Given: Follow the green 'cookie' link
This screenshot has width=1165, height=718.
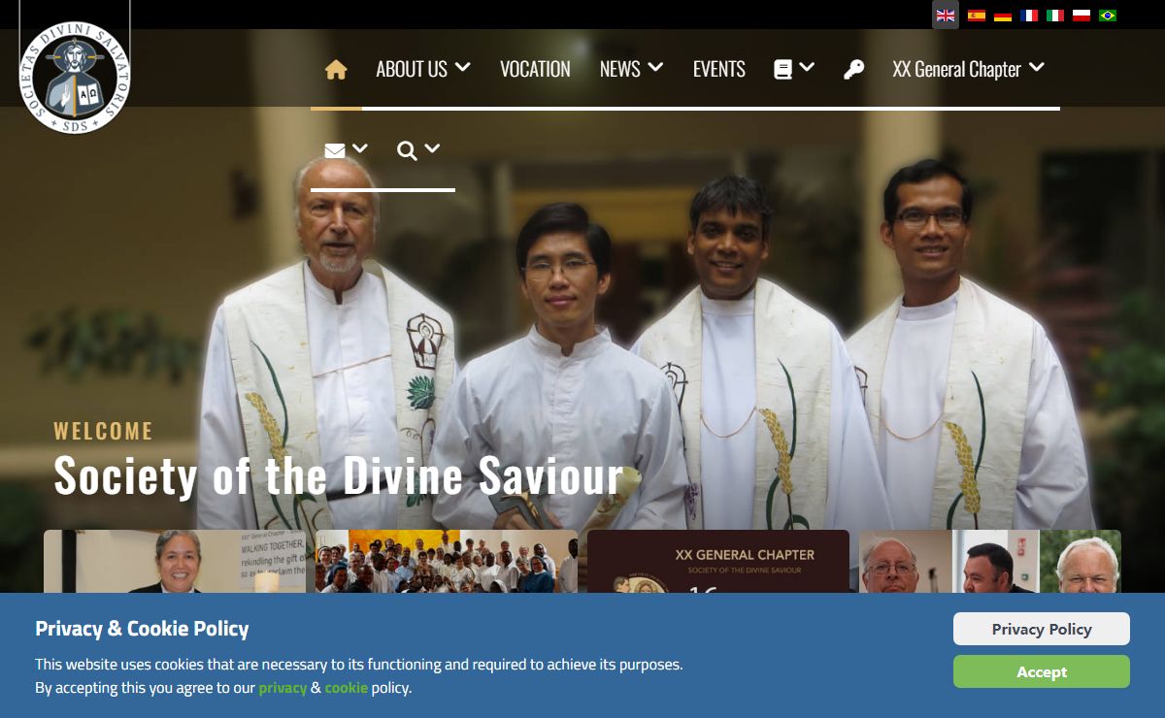Looking at the screenshot, I should pos(347,688).
